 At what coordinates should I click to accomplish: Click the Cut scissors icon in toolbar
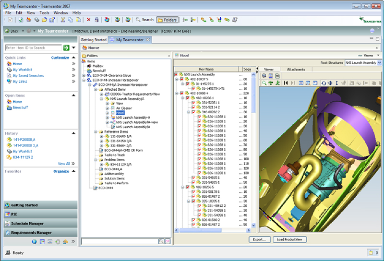(x=63, y=20)
